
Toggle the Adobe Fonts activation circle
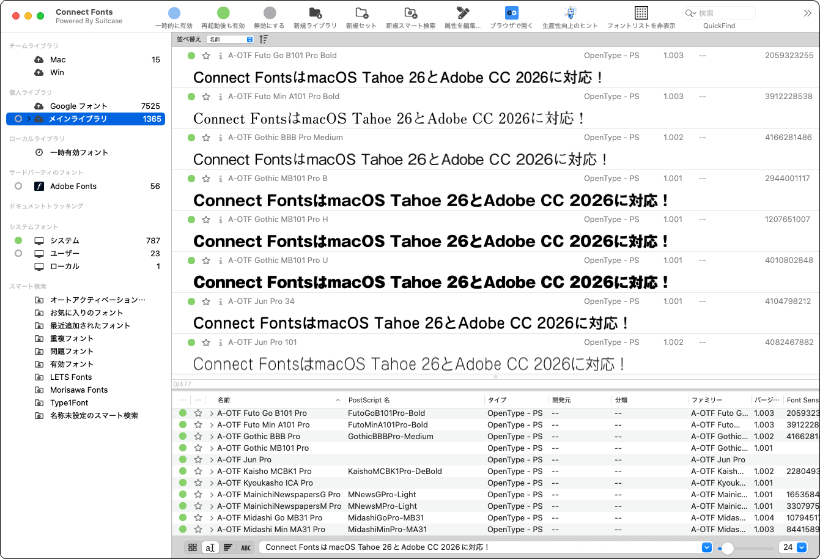(x=18, y=186)
